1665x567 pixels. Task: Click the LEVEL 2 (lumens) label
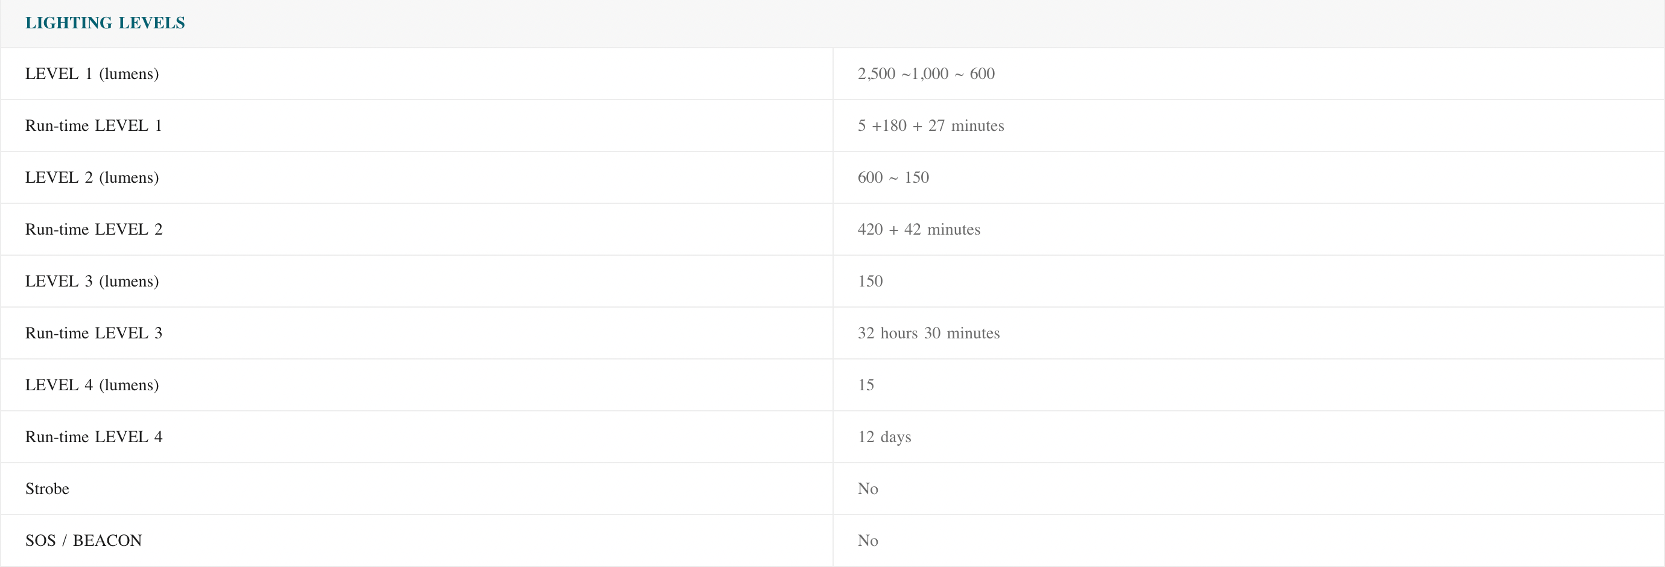[x=92, y=177]
